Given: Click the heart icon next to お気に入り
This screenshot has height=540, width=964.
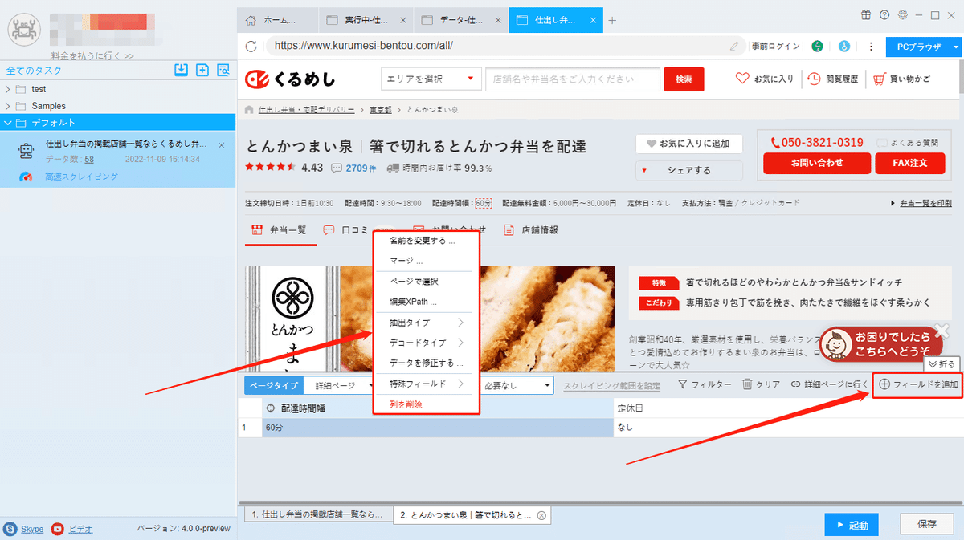Looking at the screenshot, I should 742,79.
